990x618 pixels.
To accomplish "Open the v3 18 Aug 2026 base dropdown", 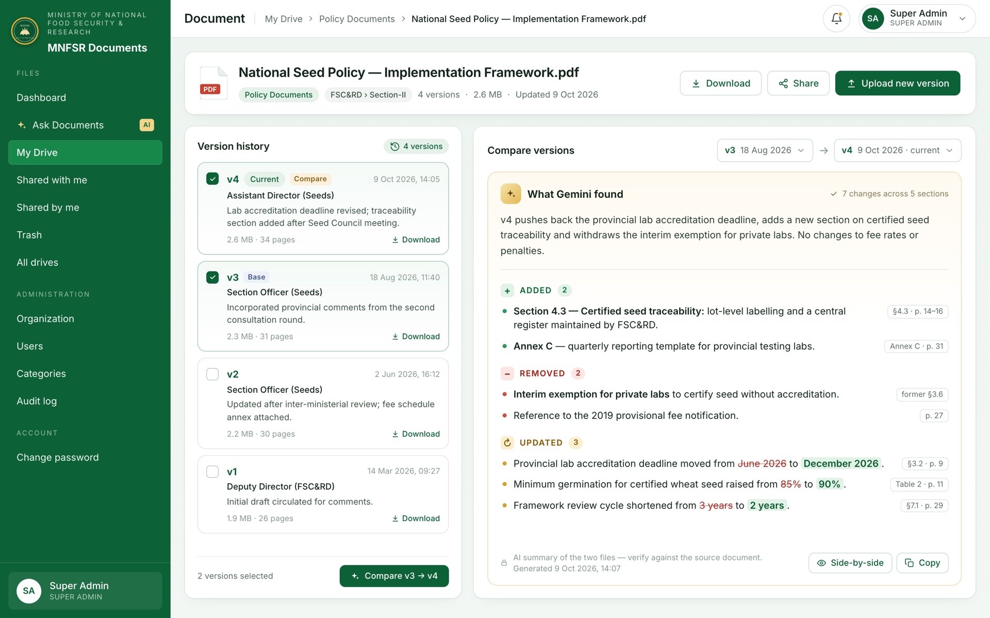I will click(765, 150).
